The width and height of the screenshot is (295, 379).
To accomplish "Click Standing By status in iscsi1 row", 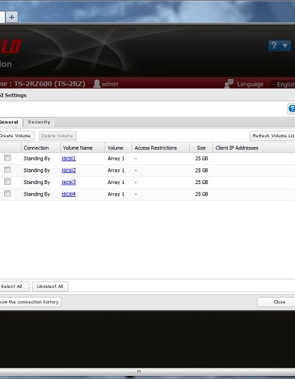I will click(37, 159).
